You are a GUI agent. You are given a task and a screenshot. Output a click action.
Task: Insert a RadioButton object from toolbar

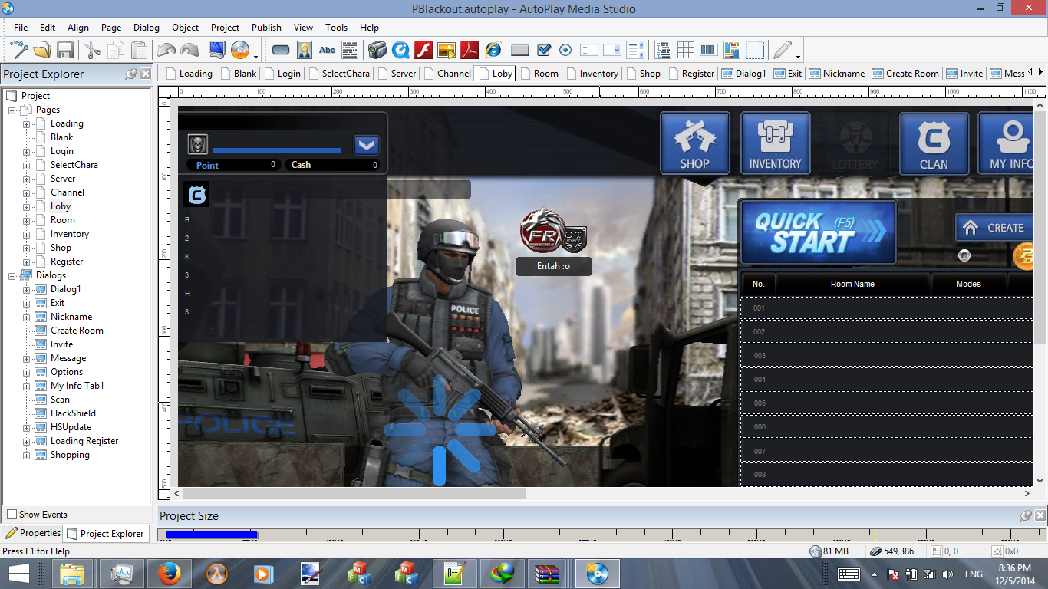tap(566, 51)
